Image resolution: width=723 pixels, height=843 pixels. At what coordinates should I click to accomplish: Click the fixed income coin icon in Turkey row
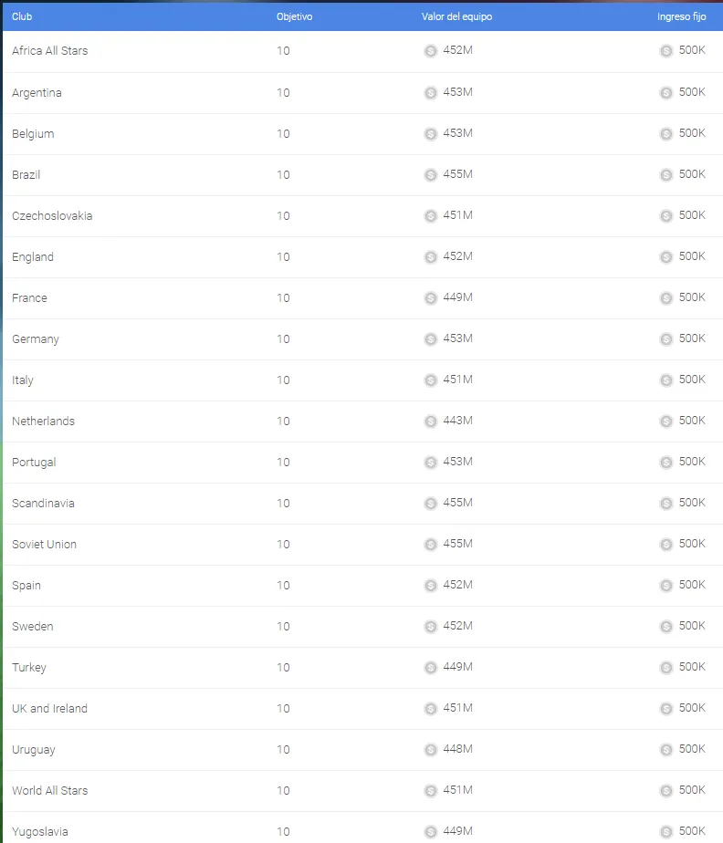coord(666,667)
